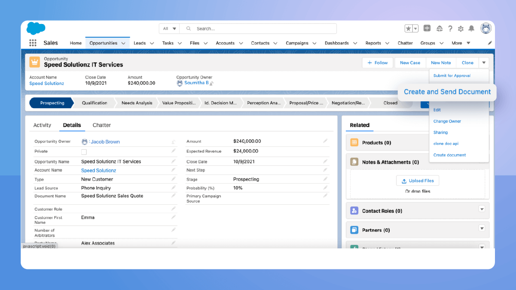Image resolution: width=516 pixels, height=290 pixels.
Task: Change owner icon beside Soumitha B
Action: tap(211, 83)
